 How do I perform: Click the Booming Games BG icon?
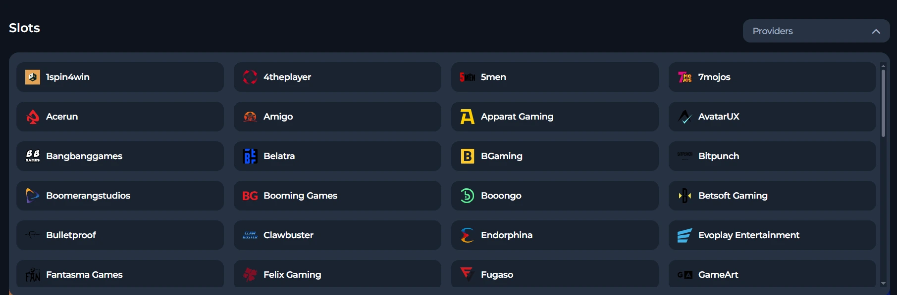250,196
